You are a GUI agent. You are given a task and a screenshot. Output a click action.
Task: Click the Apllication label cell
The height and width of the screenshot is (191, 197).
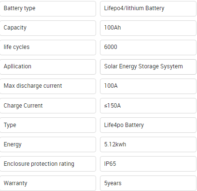point(48,67)
